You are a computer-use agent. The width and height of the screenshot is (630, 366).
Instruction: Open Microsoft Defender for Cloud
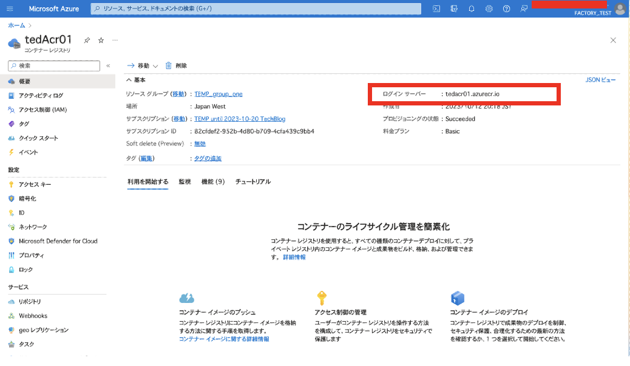(58, 241)
